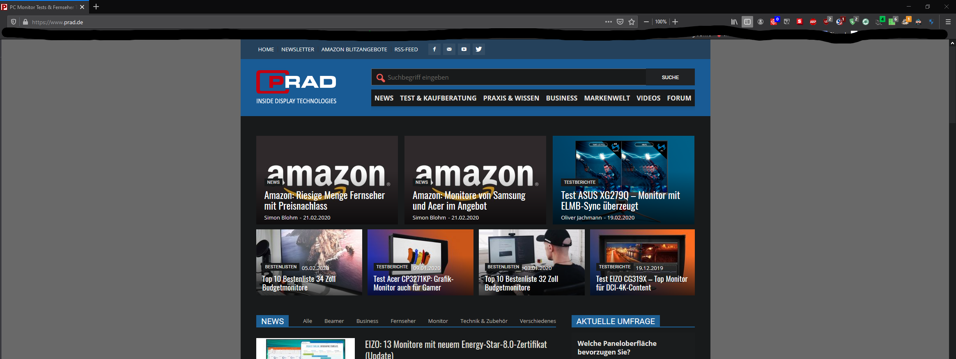The width and height of the screenshot is (956, 359).
Task: Click the uBlock Origin shield icon
Action: pyautogui.click(x=827, y=21)
